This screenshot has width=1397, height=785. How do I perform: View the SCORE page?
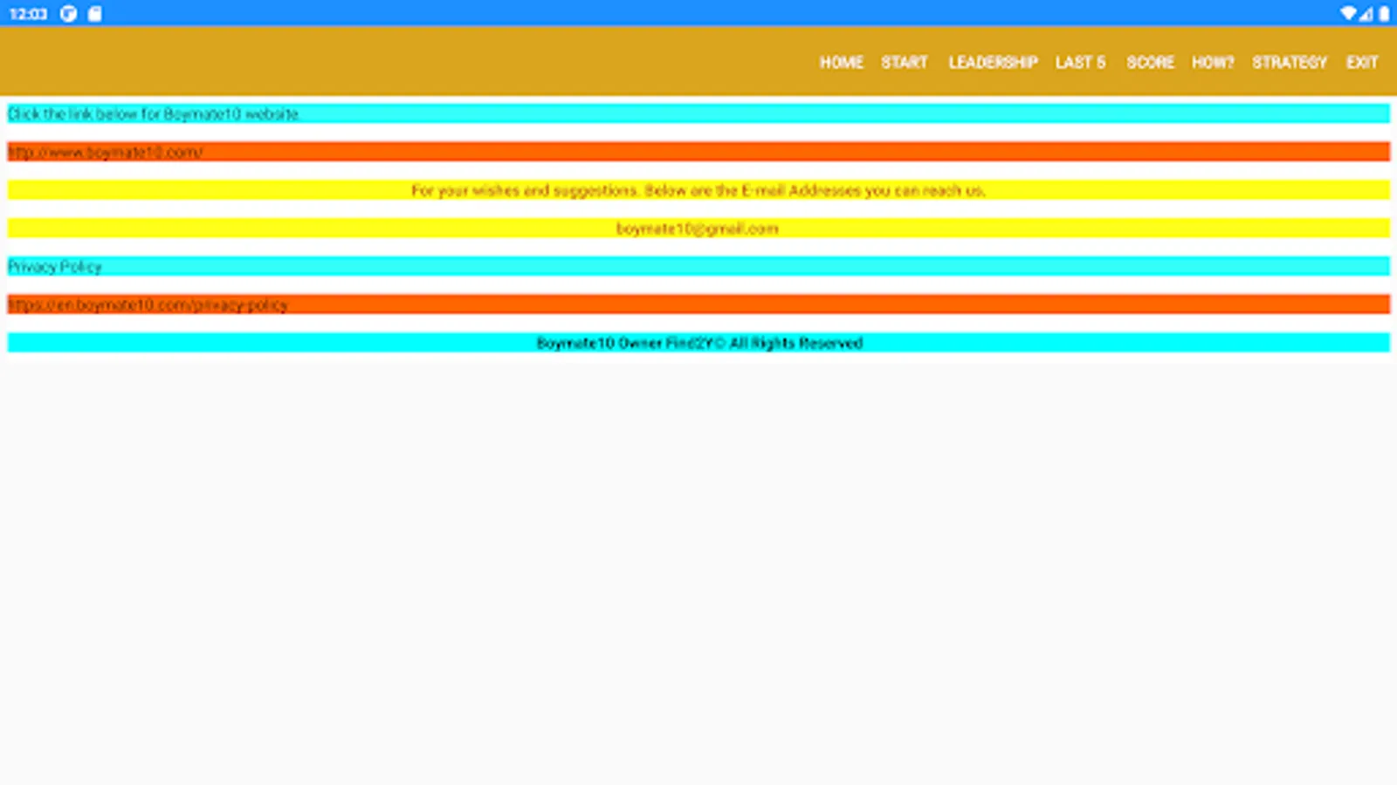[1150, 62]
